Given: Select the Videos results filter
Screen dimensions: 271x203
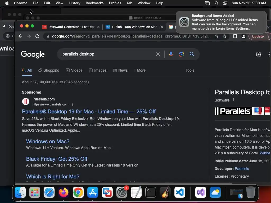Looking at the screenshot, I should pos(74,70).
